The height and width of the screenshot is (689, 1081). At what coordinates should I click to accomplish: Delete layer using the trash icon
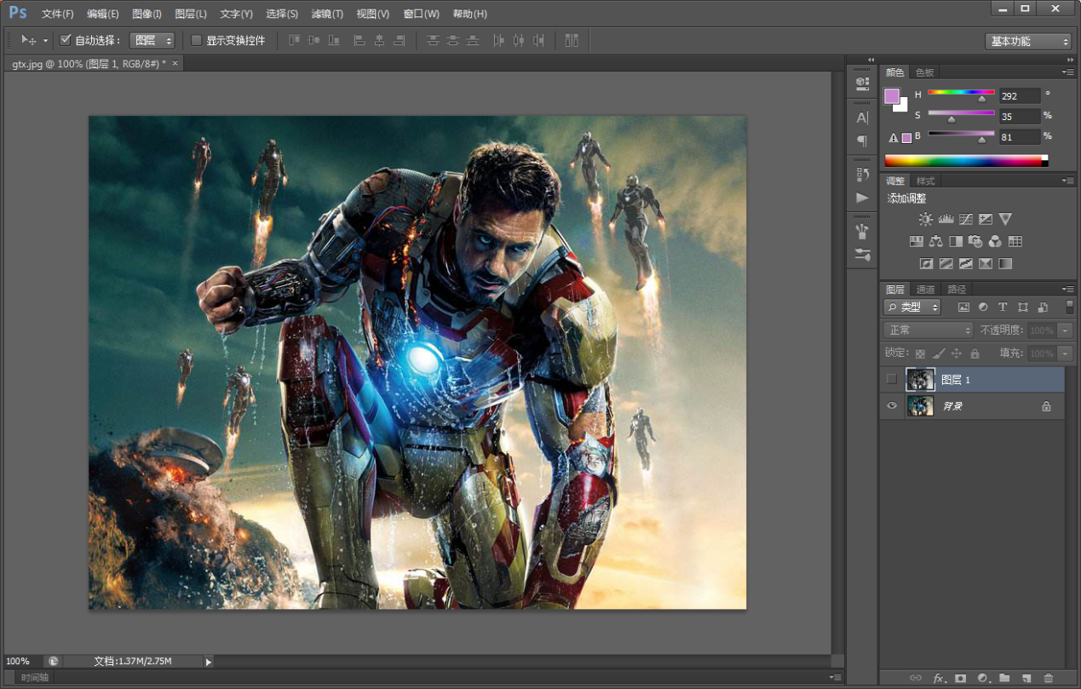point(1049,678)
